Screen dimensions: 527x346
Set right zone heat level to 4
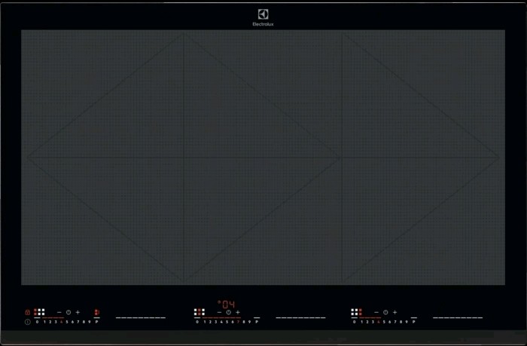click(x=379, y=322)
